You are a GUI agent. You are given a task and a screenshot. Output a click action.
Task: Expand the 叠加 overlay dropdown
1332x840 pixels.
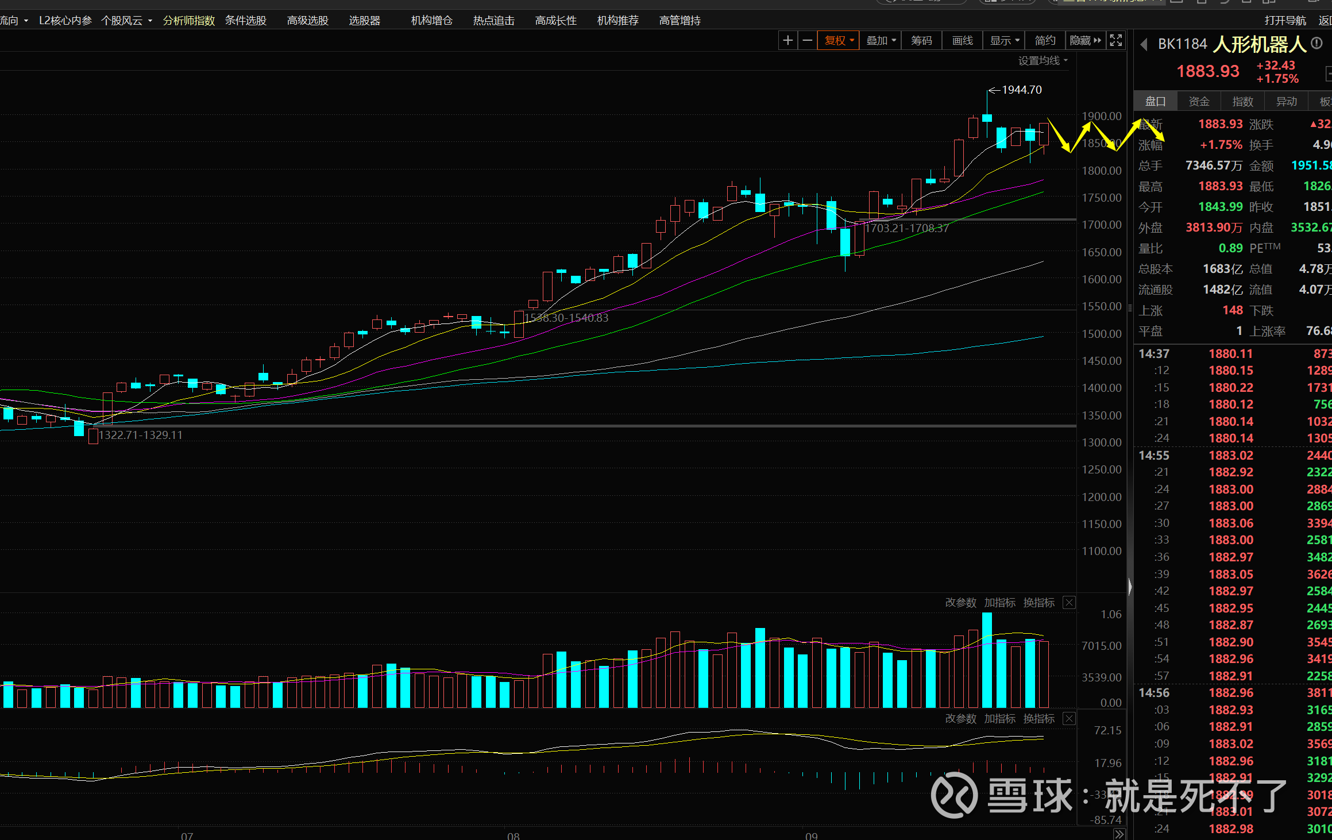pyautogui.click(x=881, y=40)
